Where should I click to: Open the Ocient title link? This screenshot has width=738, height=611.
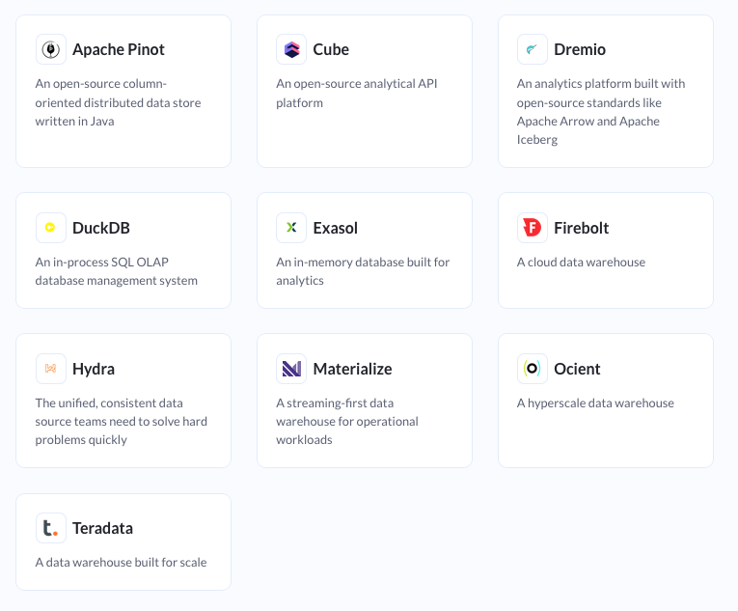click(577, 369)
